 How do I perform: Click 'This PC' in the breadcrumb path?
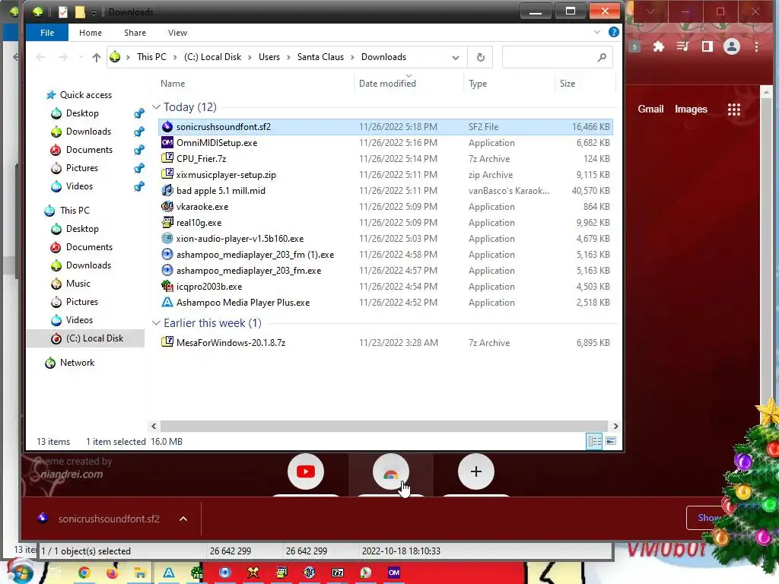pyautogui.click(x=151, y=57)
